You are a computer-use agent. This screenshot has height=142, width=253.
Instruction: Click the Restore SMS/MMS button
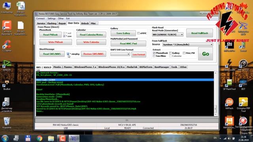[94, 54]
